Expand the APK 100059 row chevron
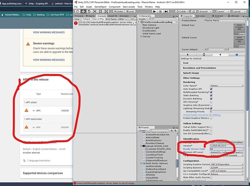 pos(34,110)
